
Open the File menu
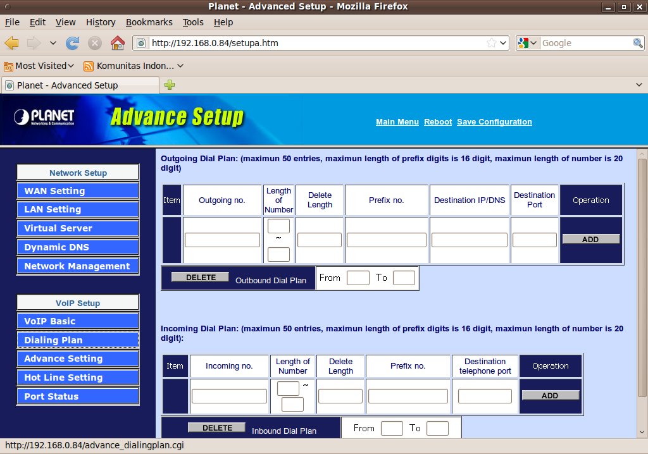pyautogui.click(x=12, y=22)
